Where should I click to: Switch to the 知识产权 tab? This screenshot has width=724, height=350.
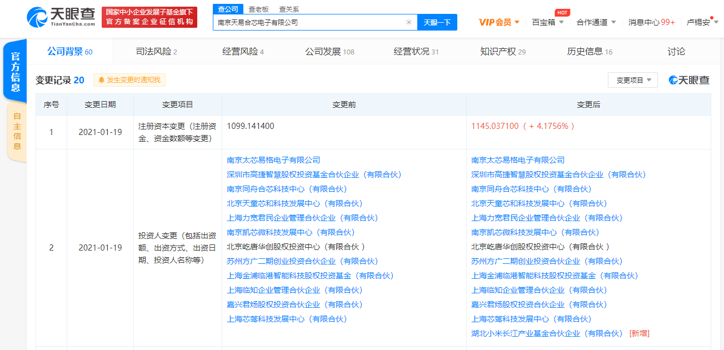click(x=502, y=52)
